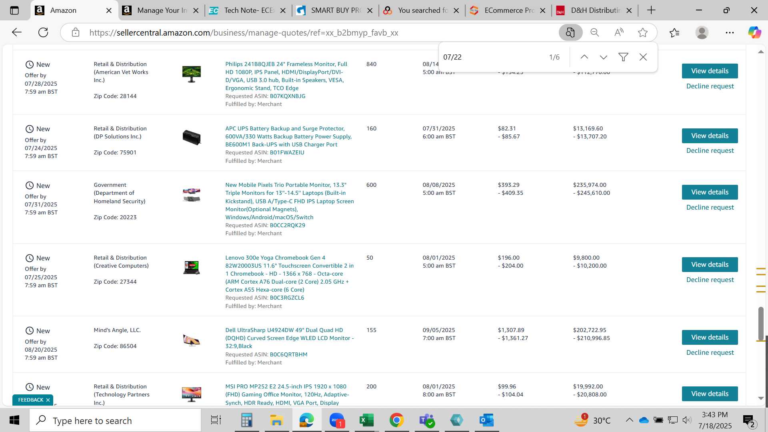The width and height of the screenshot is (768, 432).
Task: Close the Amazon tab
Action: tap(109, 10)
